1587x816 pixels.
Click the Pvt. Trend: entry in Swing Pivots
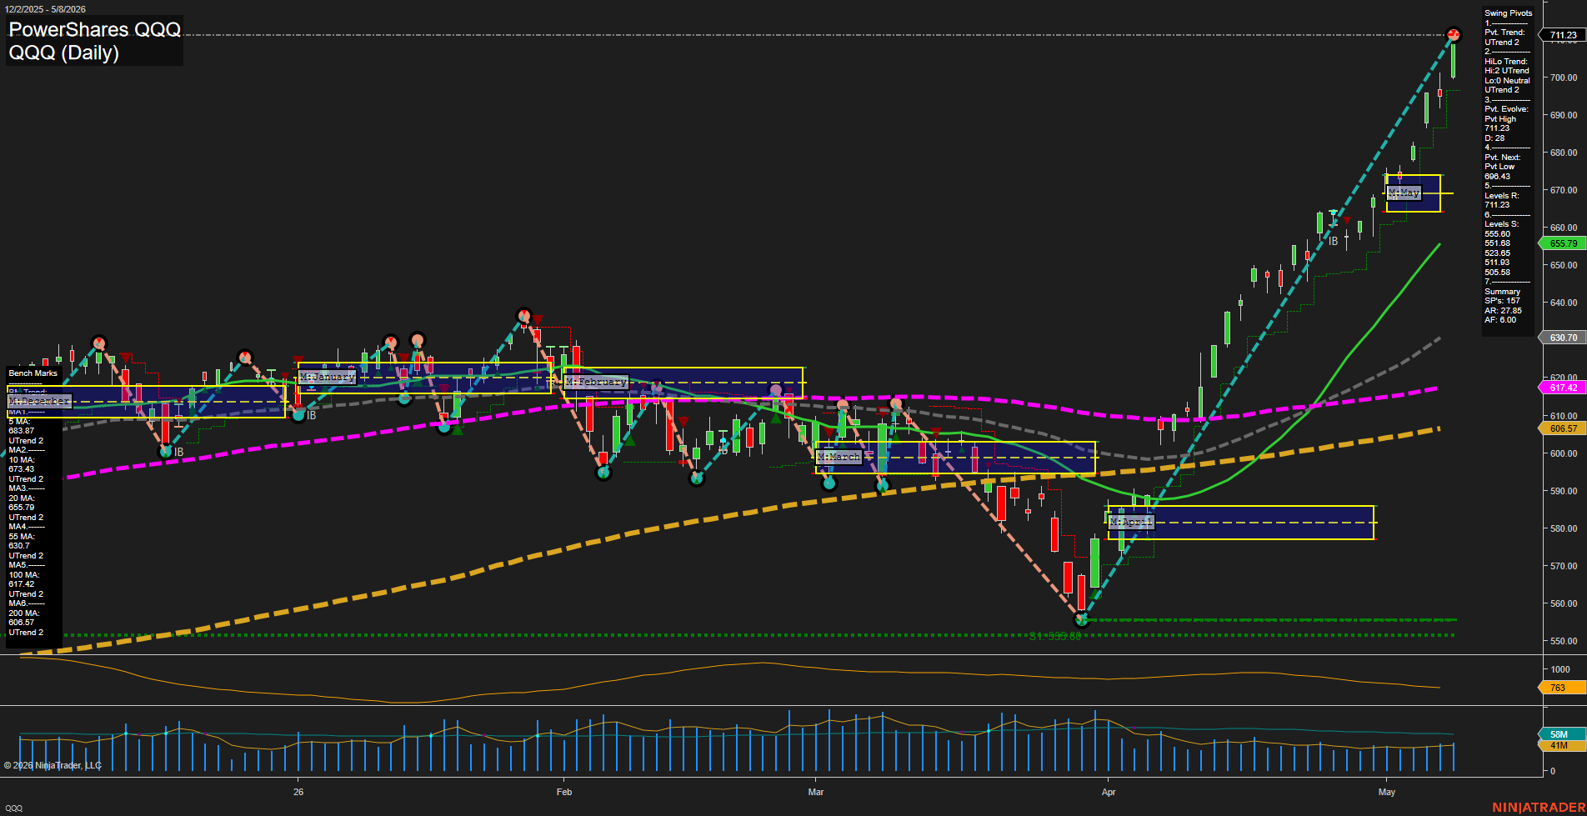(1504, 33)
